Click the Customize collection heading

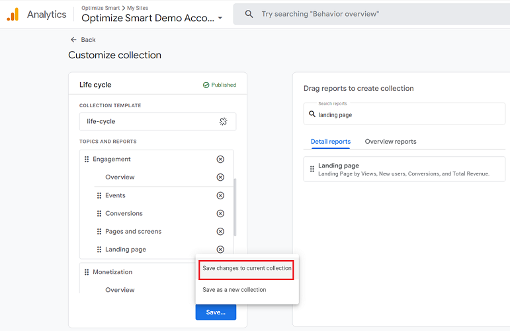(114, 55)
